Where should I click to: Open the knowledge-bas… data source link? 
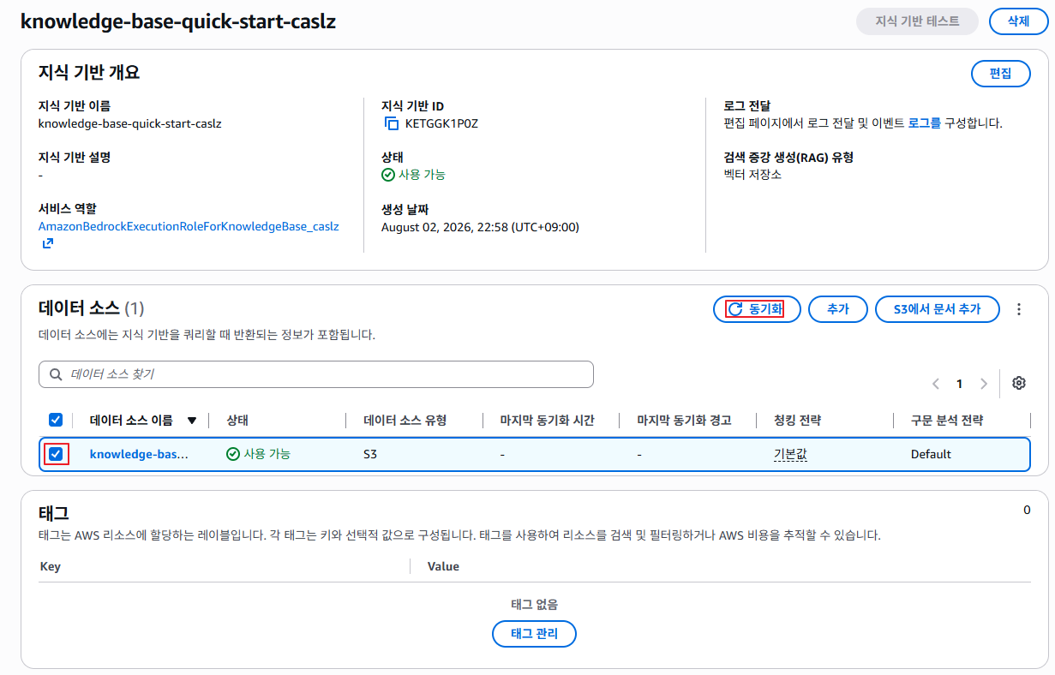click(x=139, y=454)
